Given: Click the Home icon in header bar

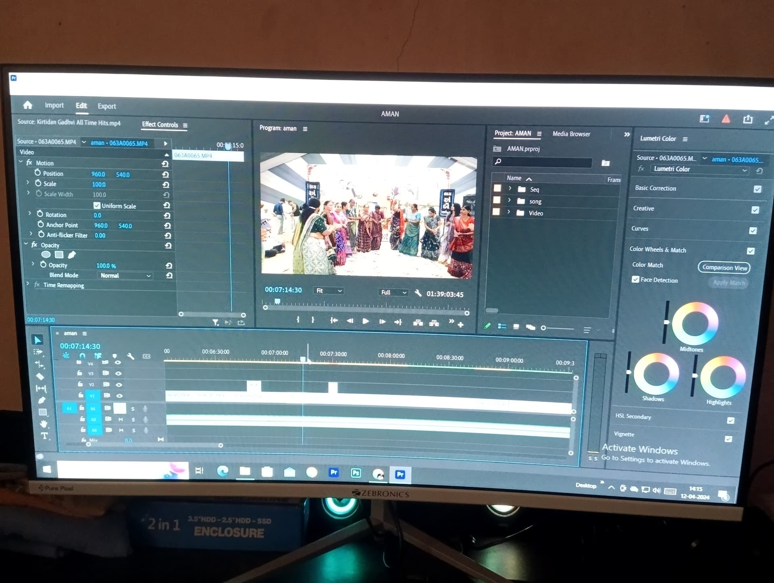Looking at the screenshot, I should click(28, 105).
